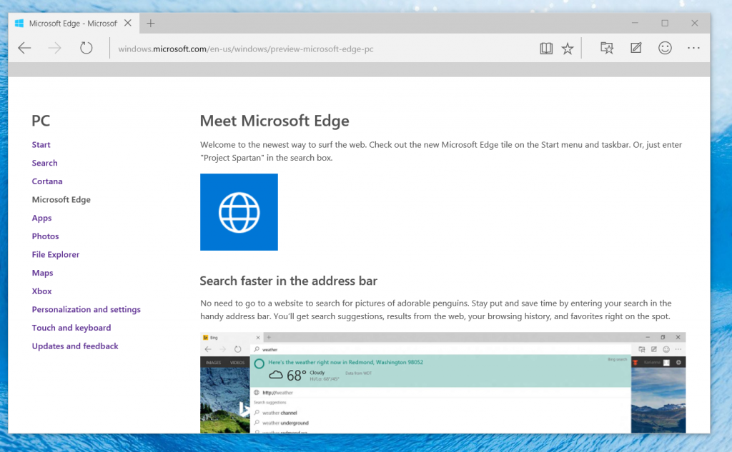Click the forward navigation arrow
Screen dimensions: 732x452
(54, 48)
